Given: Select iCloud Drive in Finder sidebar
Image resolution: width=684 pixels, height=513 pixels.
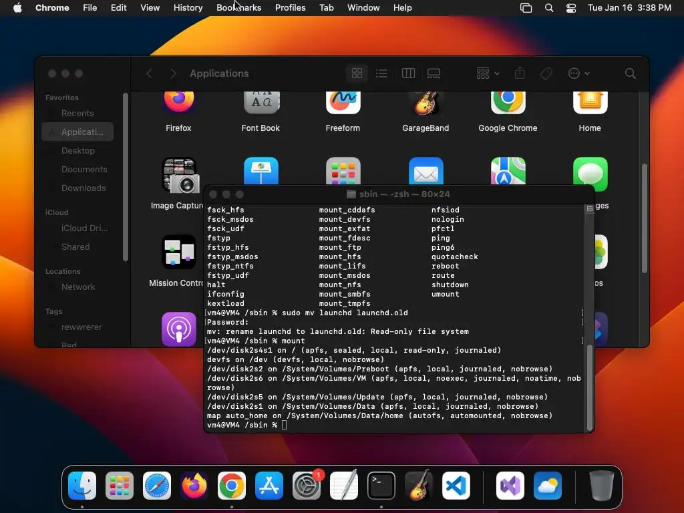Looking at the screenshot, I should [x=77, y=228].
